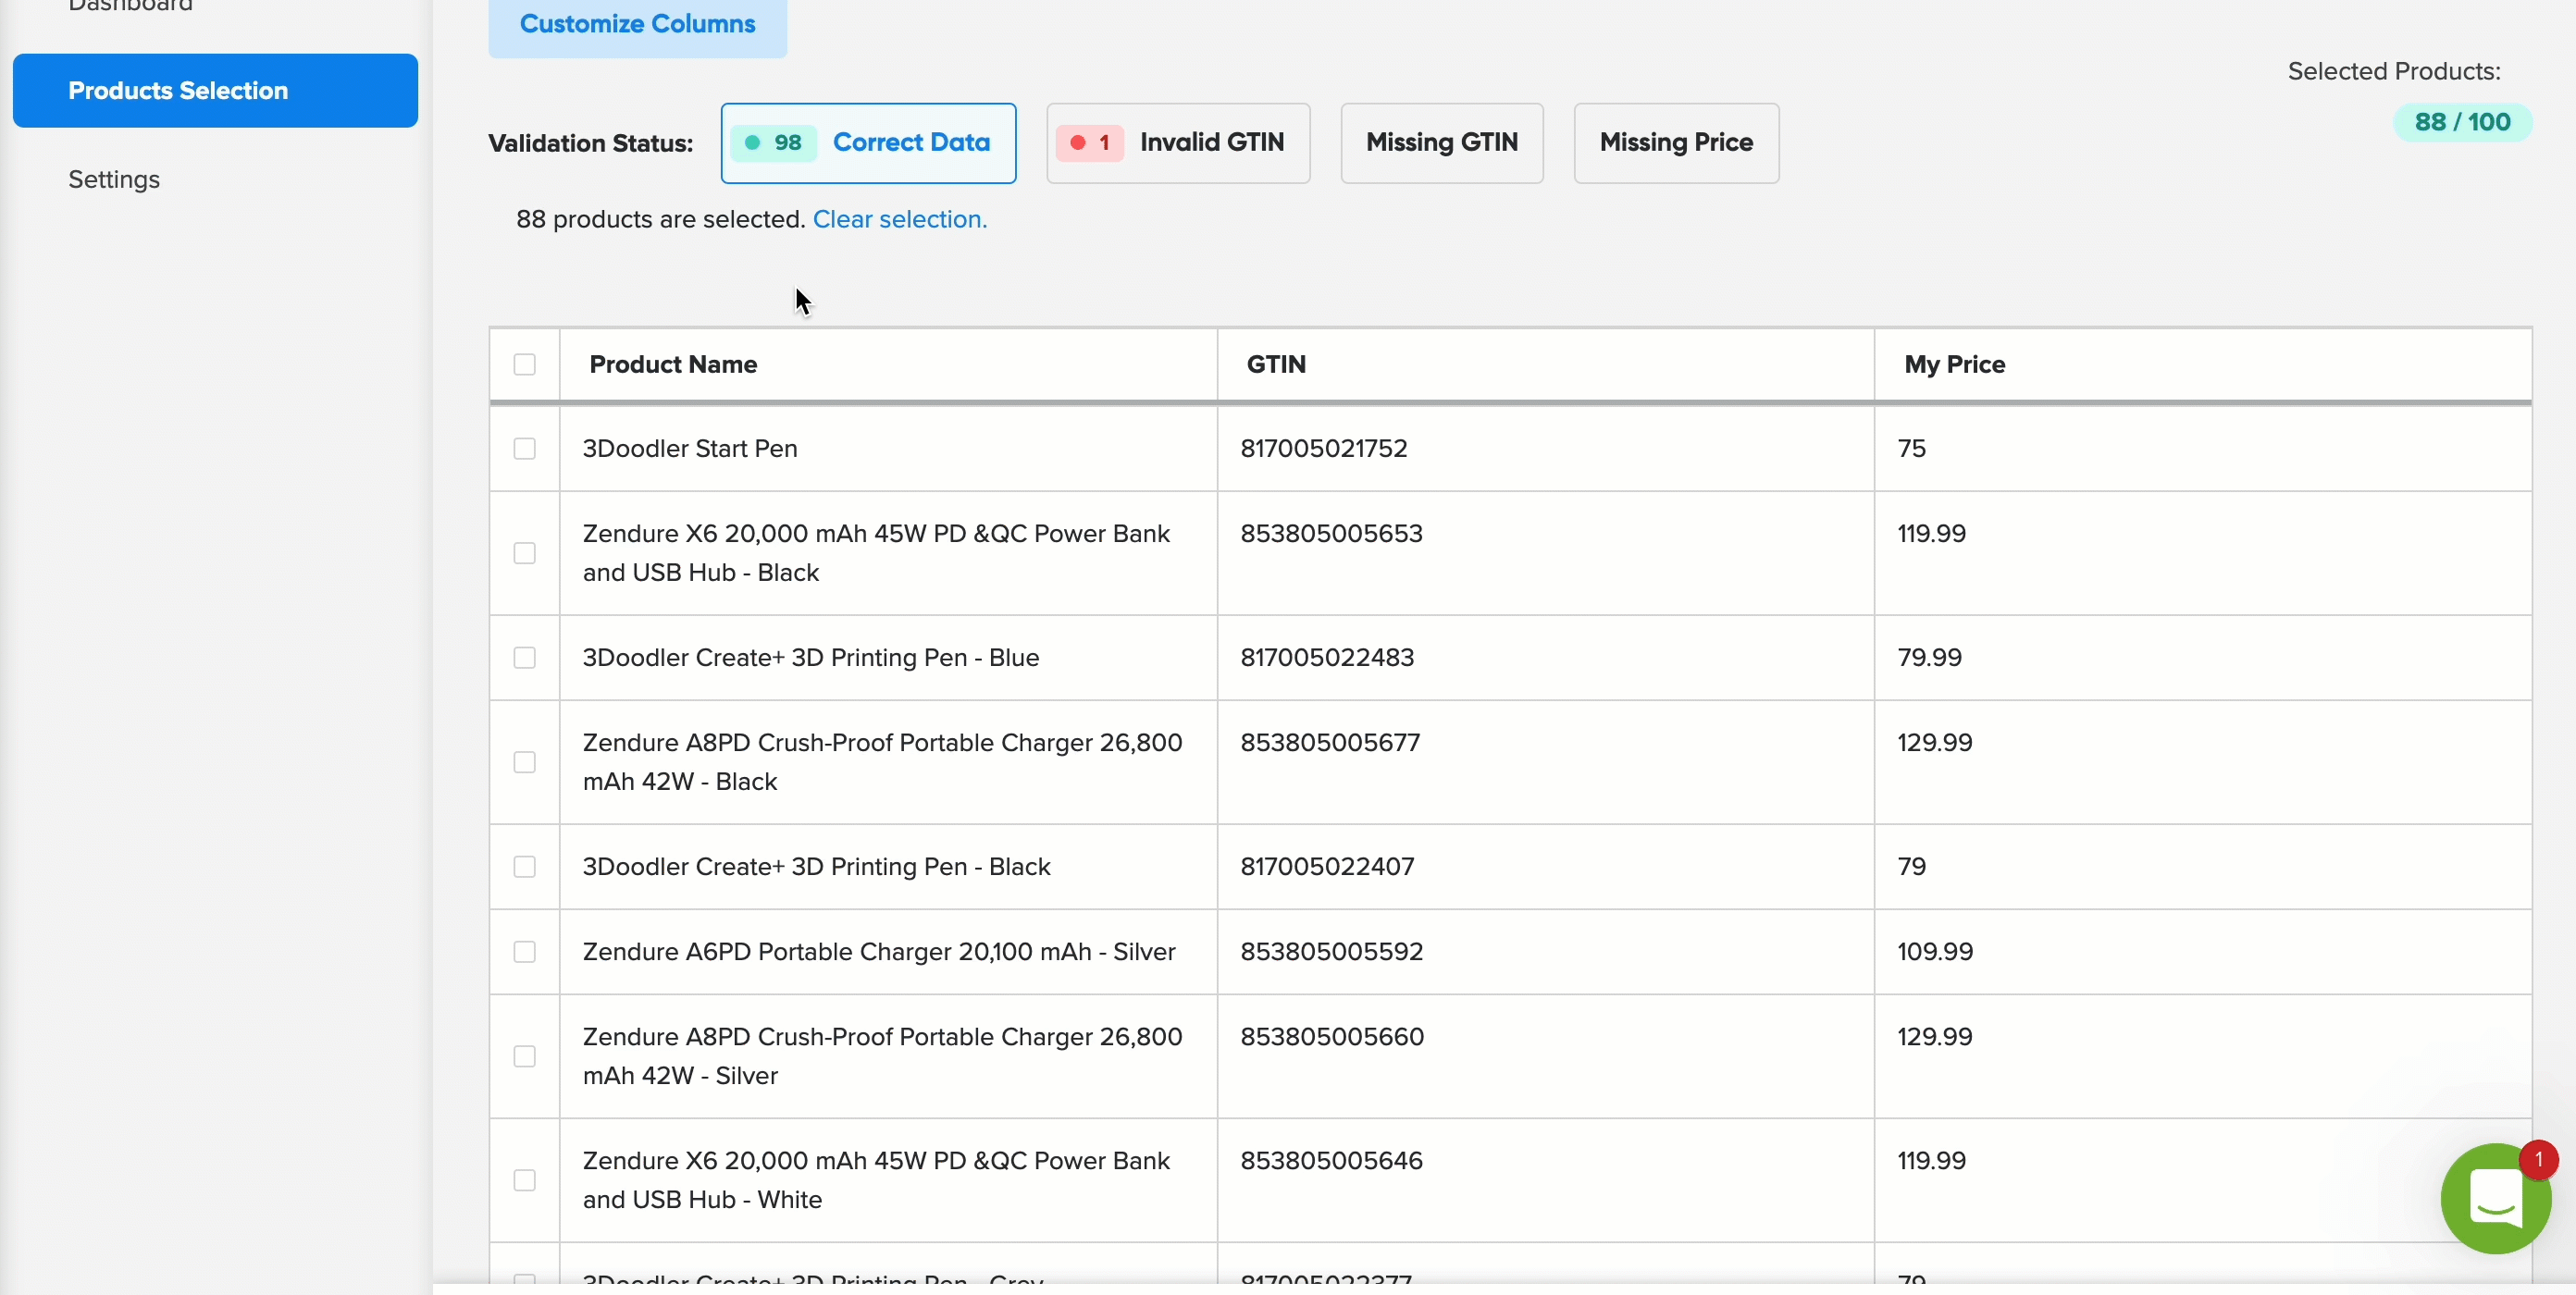Click 3Doodler Create+ 3D Printing Pen Blue name

(x=811, y=657)
